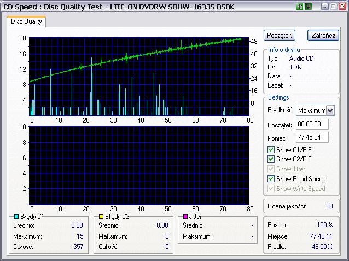349x261 pixels.
Task: Uncheck the Show C2/PIF checkbox
Action: pyautogui.click(x=271, y=159)
